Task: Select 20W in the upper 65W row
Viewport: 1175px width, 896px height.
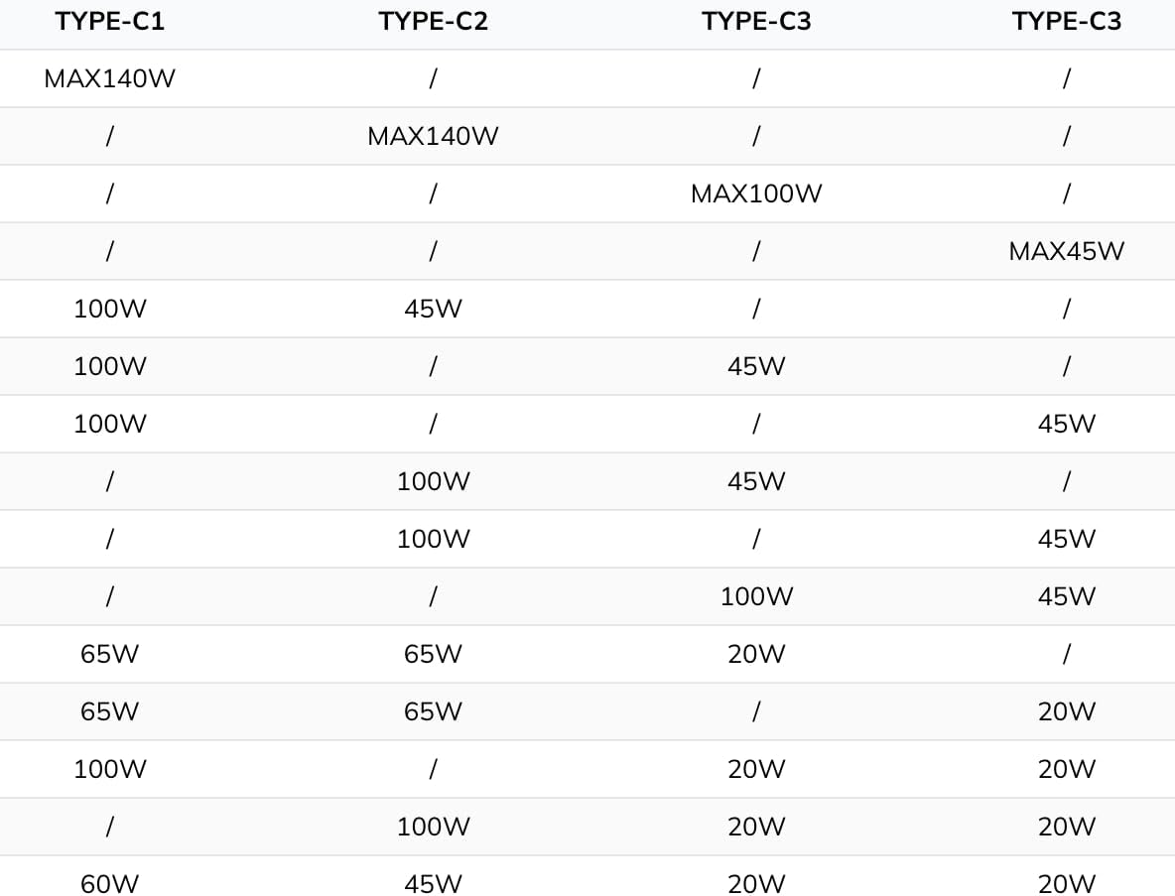Action: coord(756,655)
